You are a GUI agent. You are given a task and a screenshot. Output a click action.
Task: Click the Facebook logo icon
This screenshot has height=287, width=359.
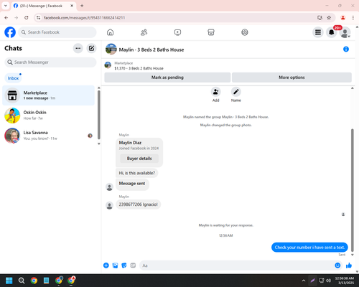point(10,32)
